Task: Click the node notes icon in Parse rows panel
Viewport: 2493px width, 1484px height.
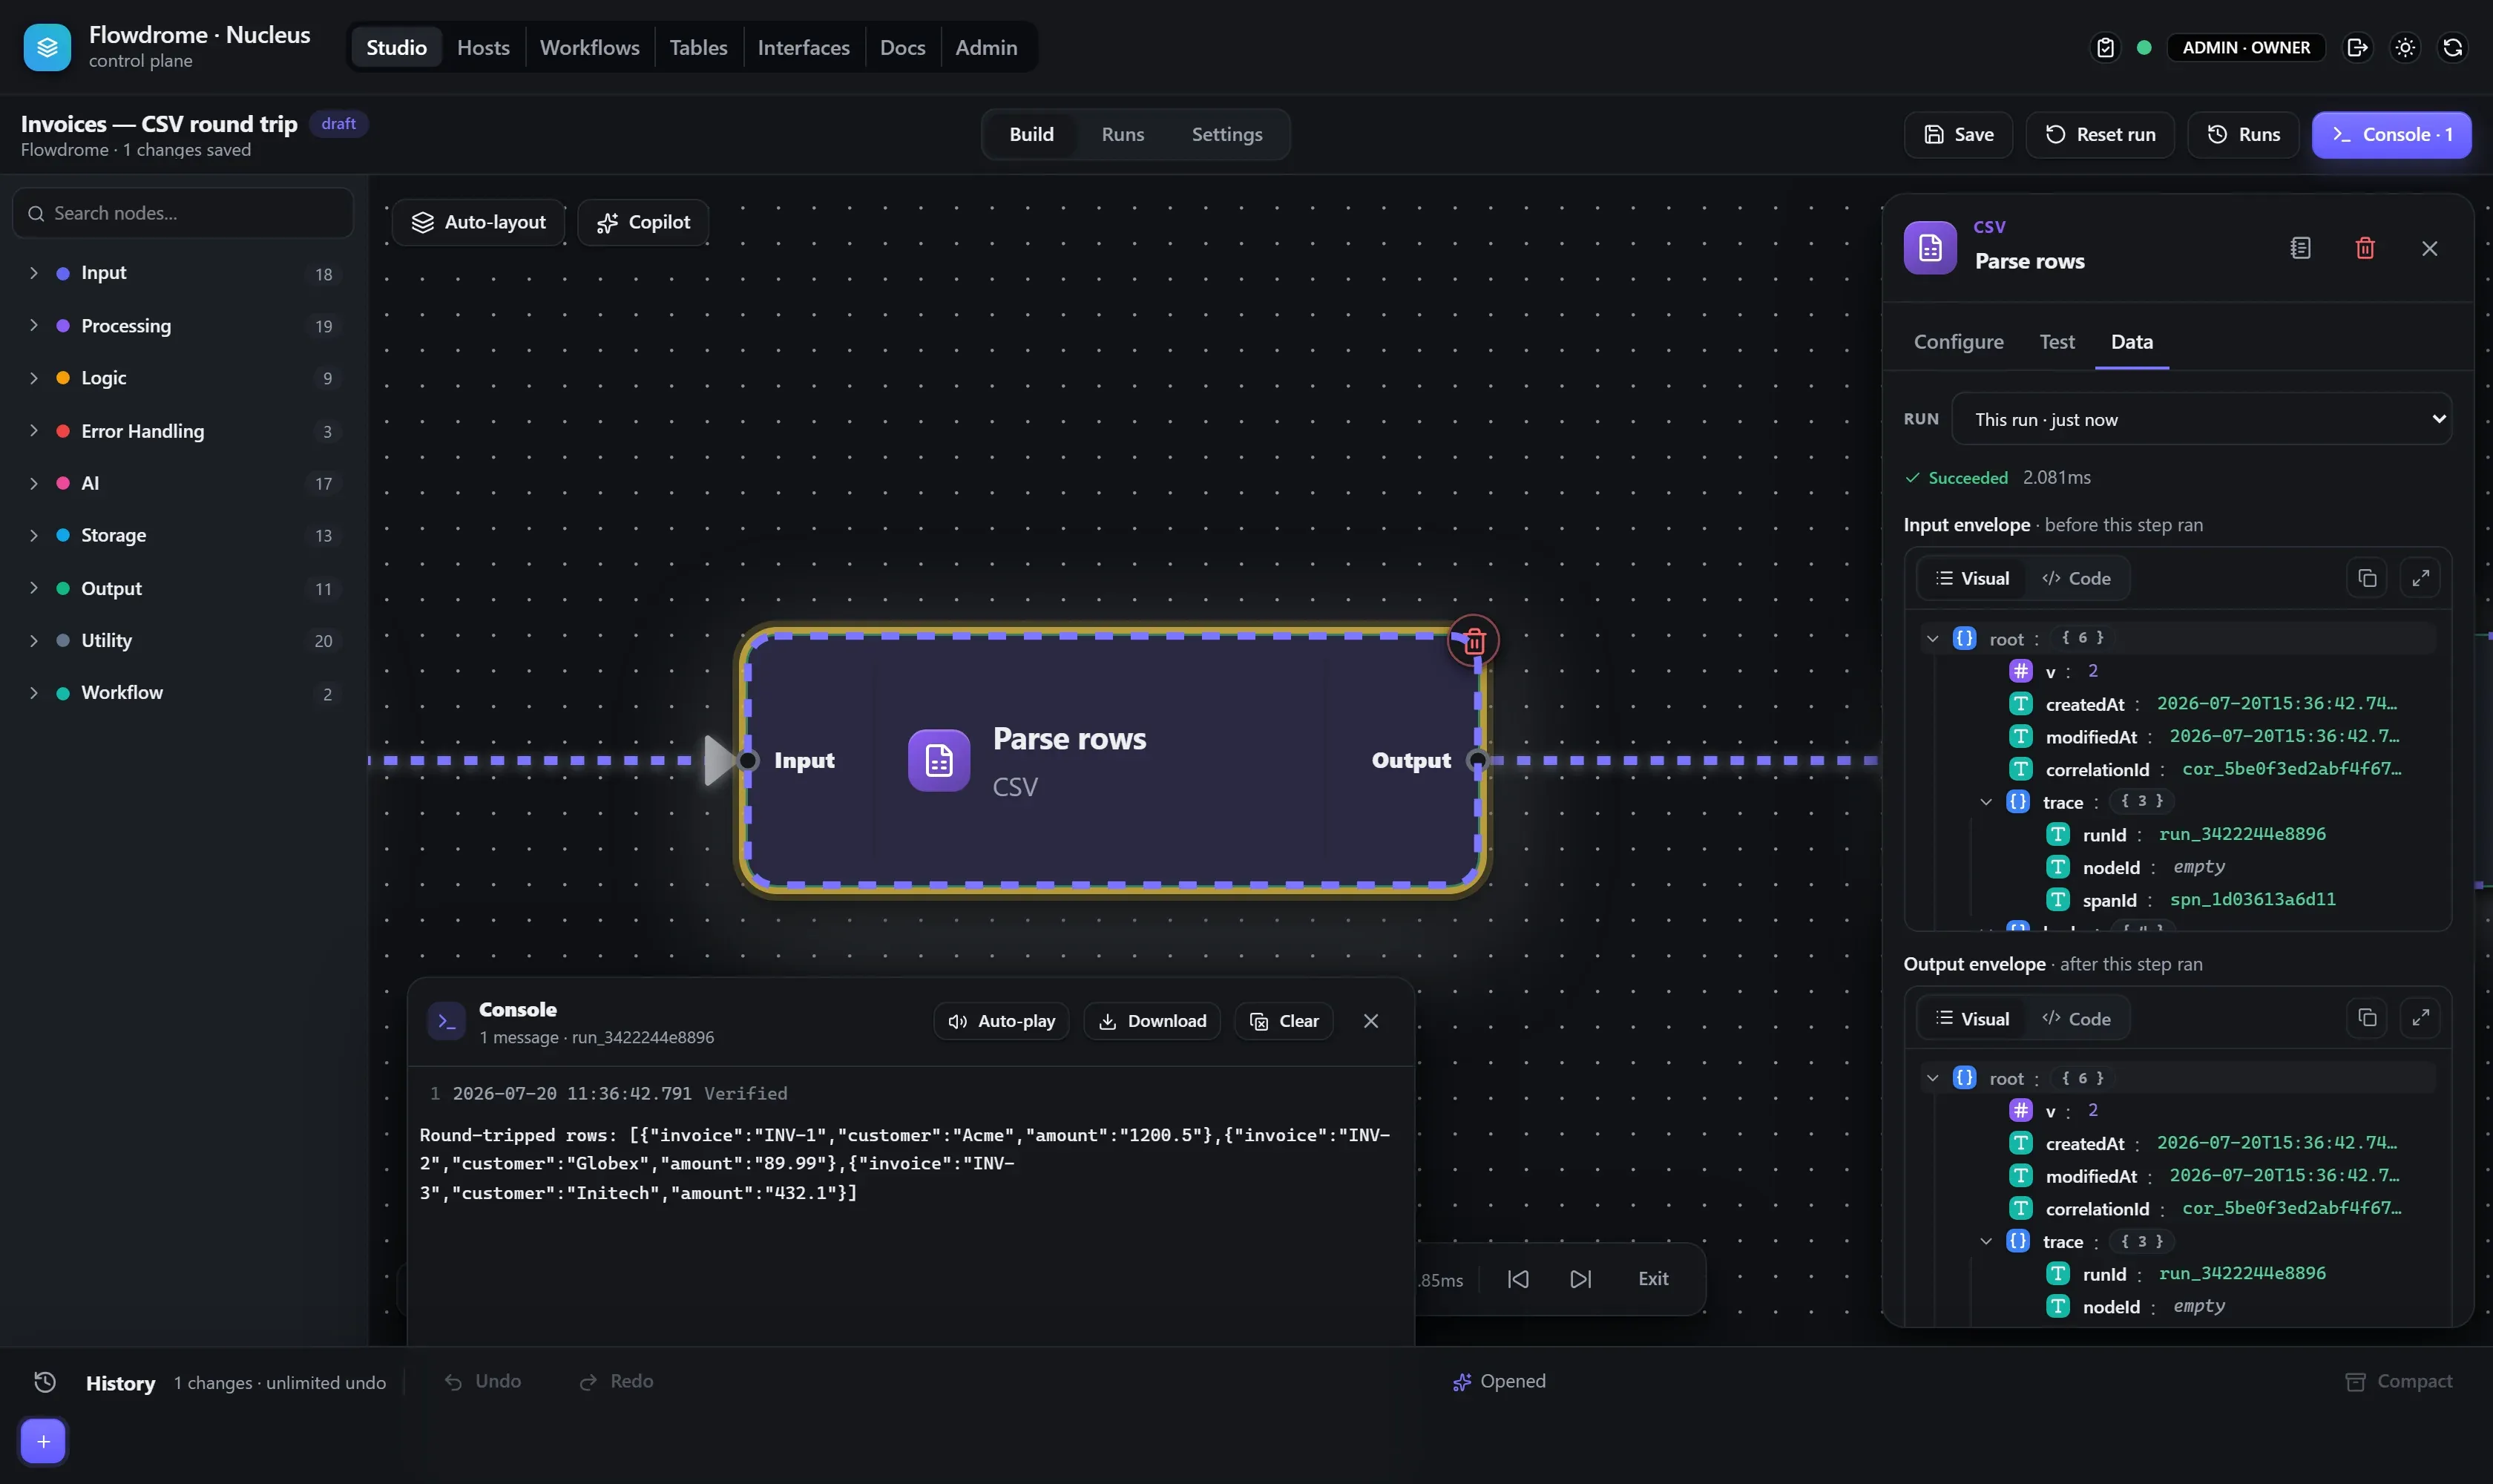Action: 2300,248
